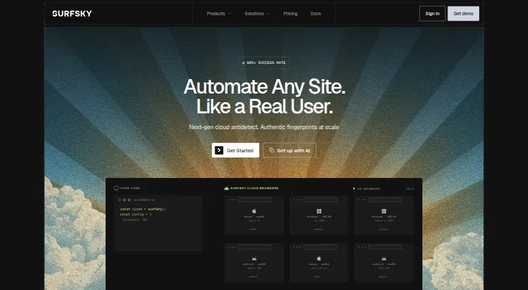Click the terminal icon in Get Started
Screen dimensions: 528x290
pyautogui.click(x=219, y=150)
